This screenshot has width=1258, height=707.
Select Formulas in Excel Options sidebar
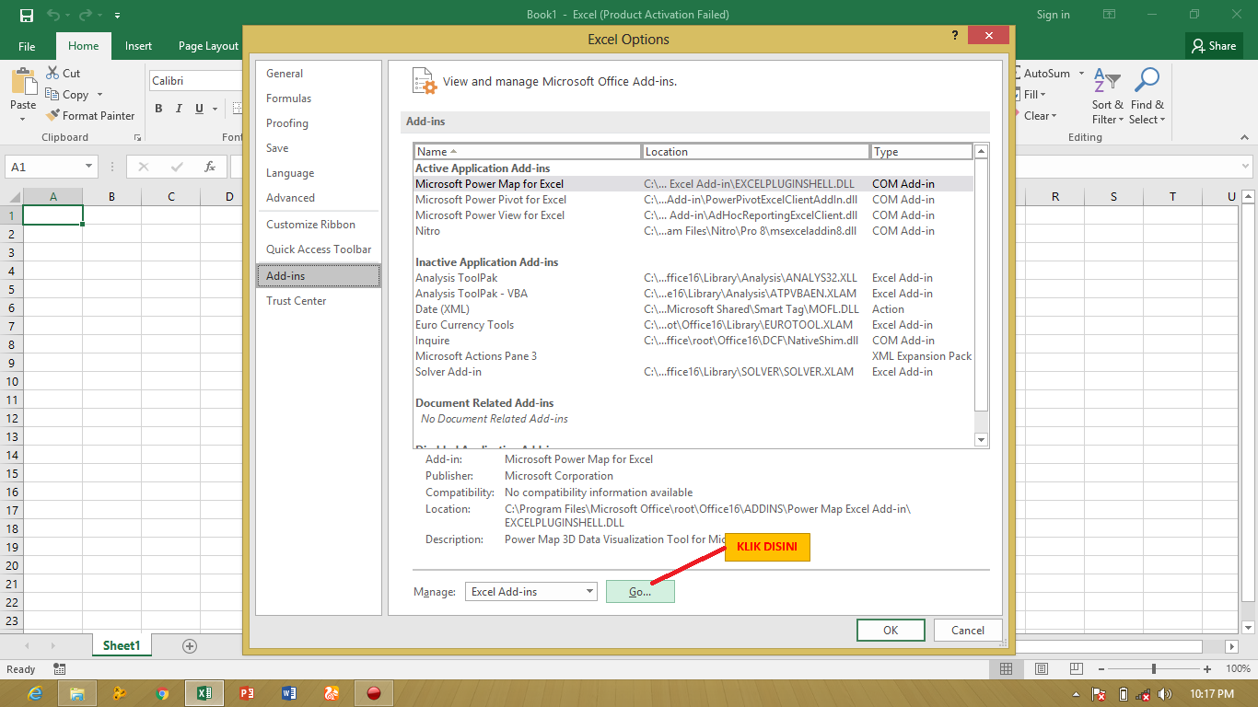319,99
